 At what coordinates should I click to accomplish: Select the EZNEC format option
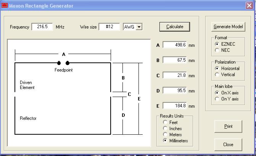pyautogui.click(x=217, y=44)
